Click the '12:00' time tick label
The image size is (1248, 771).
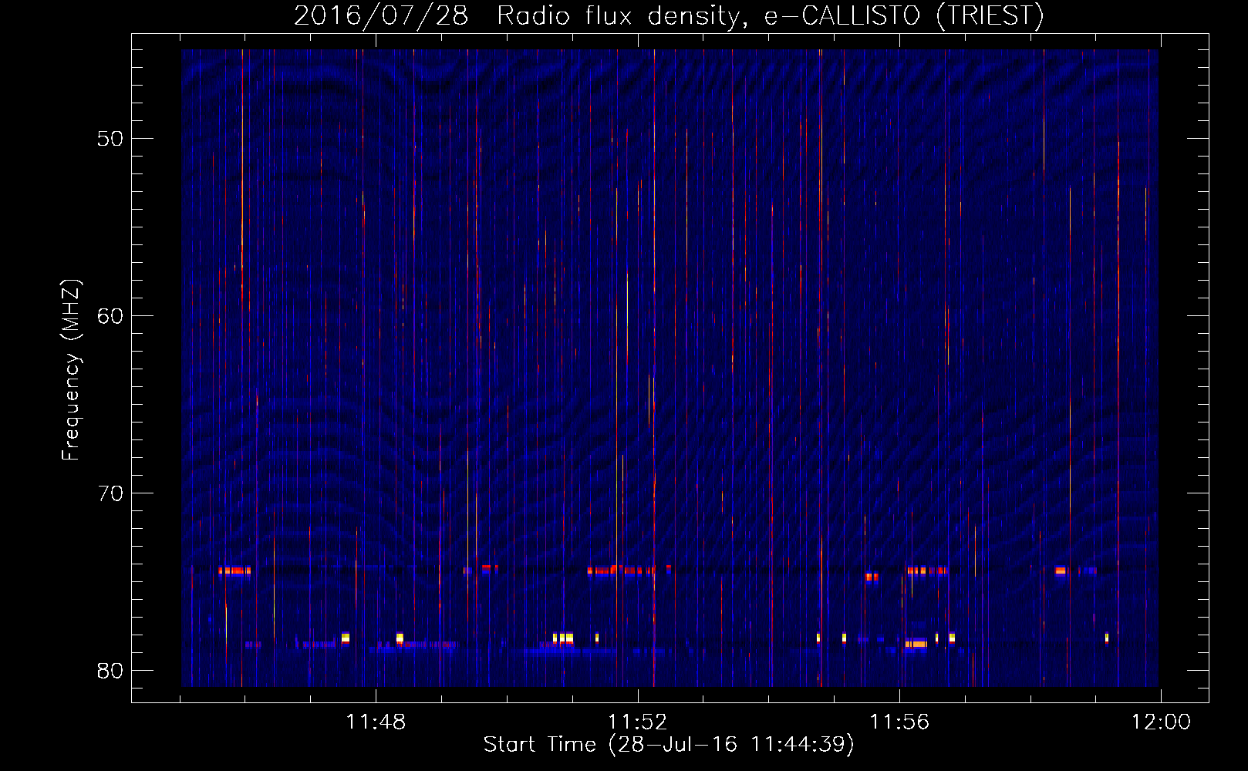pos(1161,722)
